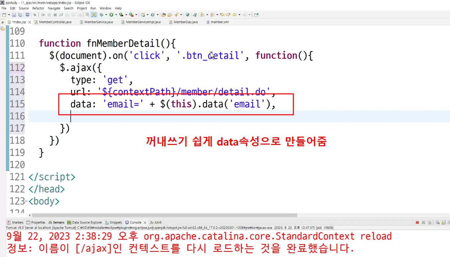Open the External Tools dropdown arrow

click(136, 15)
